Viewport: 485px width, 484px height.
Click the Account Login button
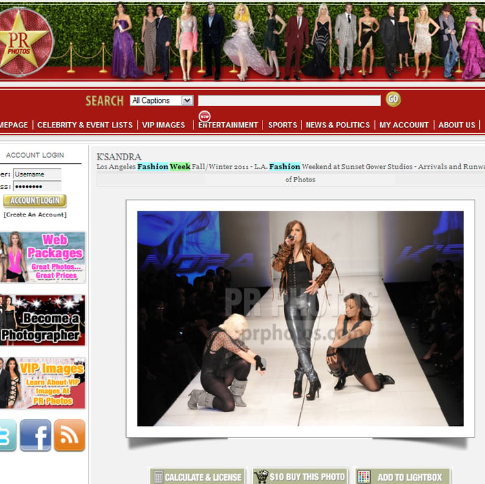pos(35,200)
